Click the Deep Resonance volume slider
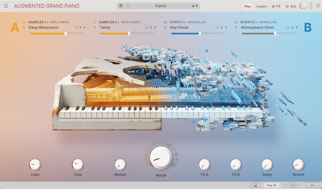 (57, 33)
